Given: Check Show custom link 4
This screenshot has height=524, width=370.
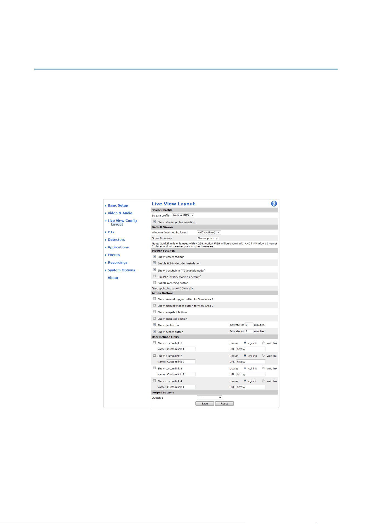Looking at the screenshot, I should [x=154, y=381].
